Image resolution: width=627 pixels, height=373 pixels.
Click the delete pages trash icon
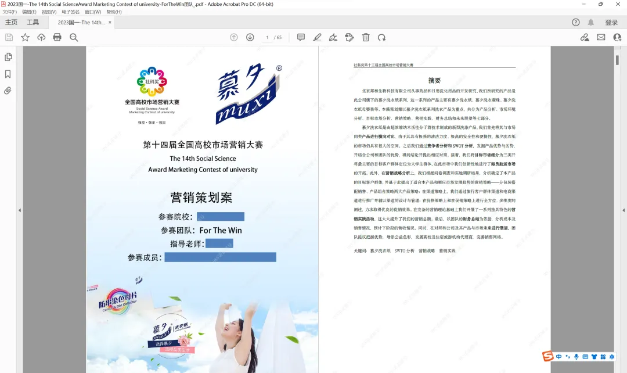tap(365, 37)
